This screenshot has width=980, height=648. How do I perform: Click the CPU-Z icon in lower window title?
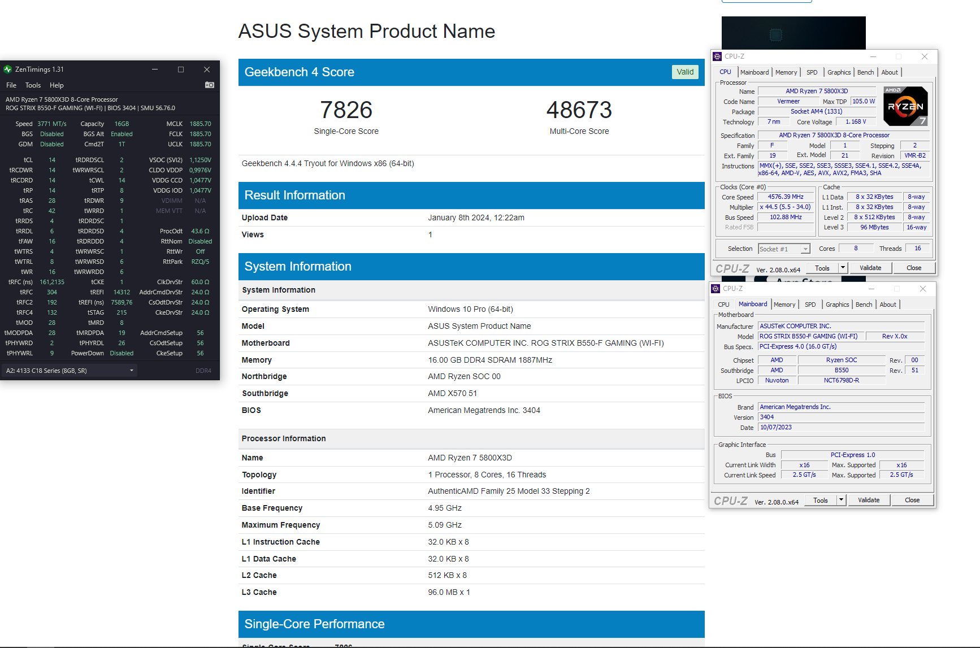tap(716, 289)
